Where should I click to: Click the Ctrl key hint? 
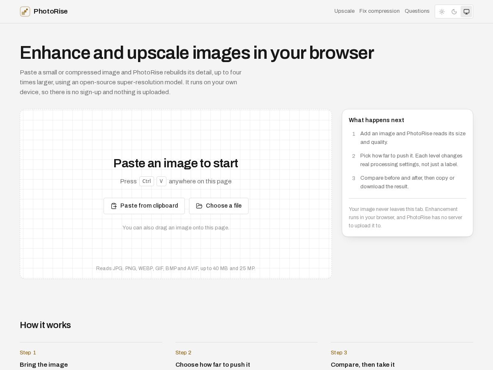point(147,181)
